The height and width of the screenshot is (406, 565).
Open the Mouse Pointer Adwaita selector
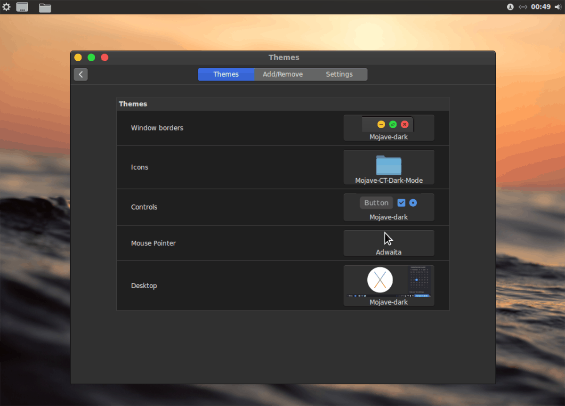pyautogui.click(x=388, y=243)
